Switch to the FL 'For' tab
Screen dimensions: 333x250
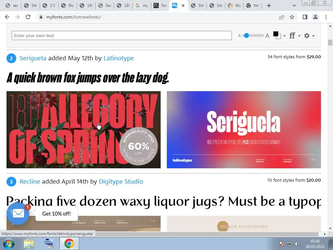(160, 6)
